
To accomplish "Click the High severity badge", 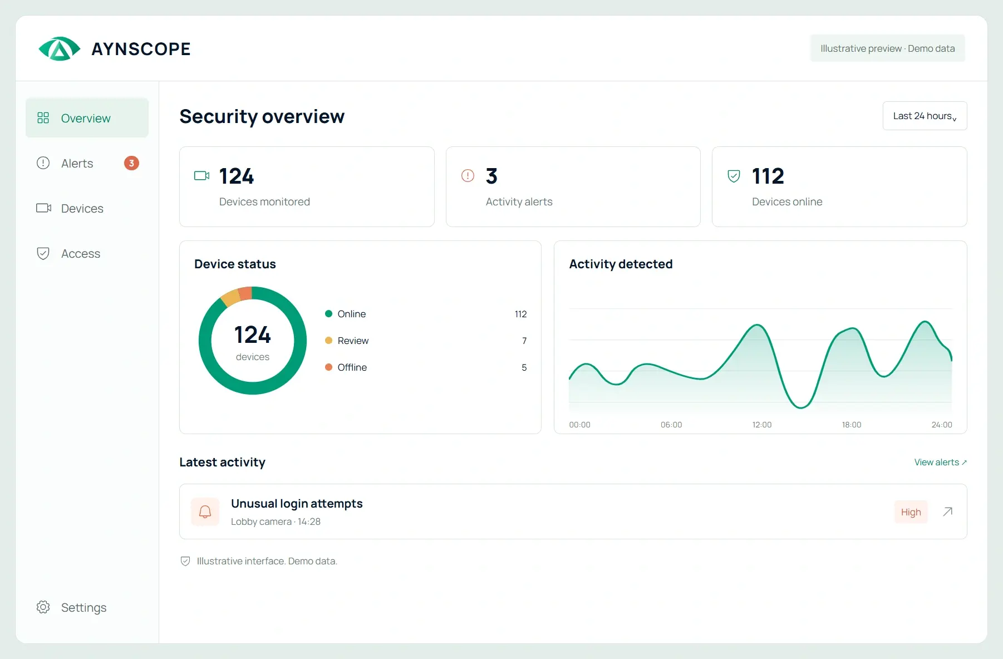I will click(911, 512).
